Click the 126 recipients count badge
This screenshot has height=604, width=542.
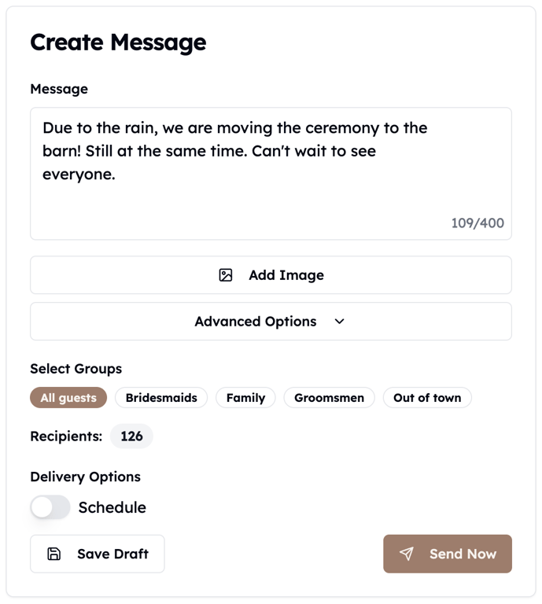click(131, 436)
